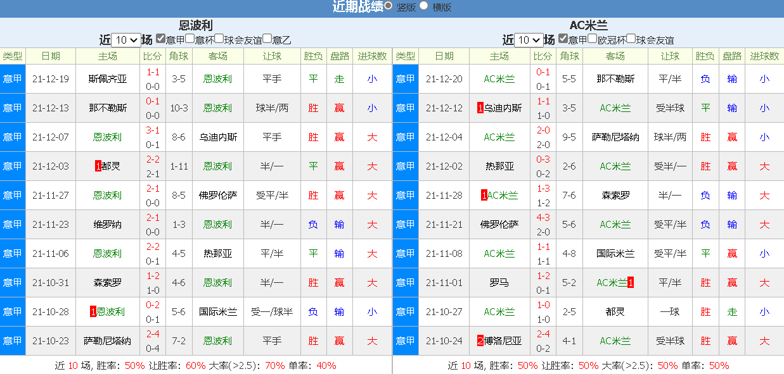Click the 走 result on 21-12-19 row

[339, 79]
